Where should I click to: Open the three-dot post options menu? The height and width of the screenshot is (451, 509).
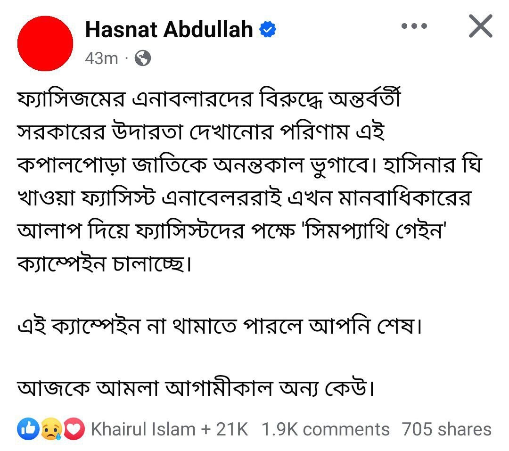pos(414,26)
